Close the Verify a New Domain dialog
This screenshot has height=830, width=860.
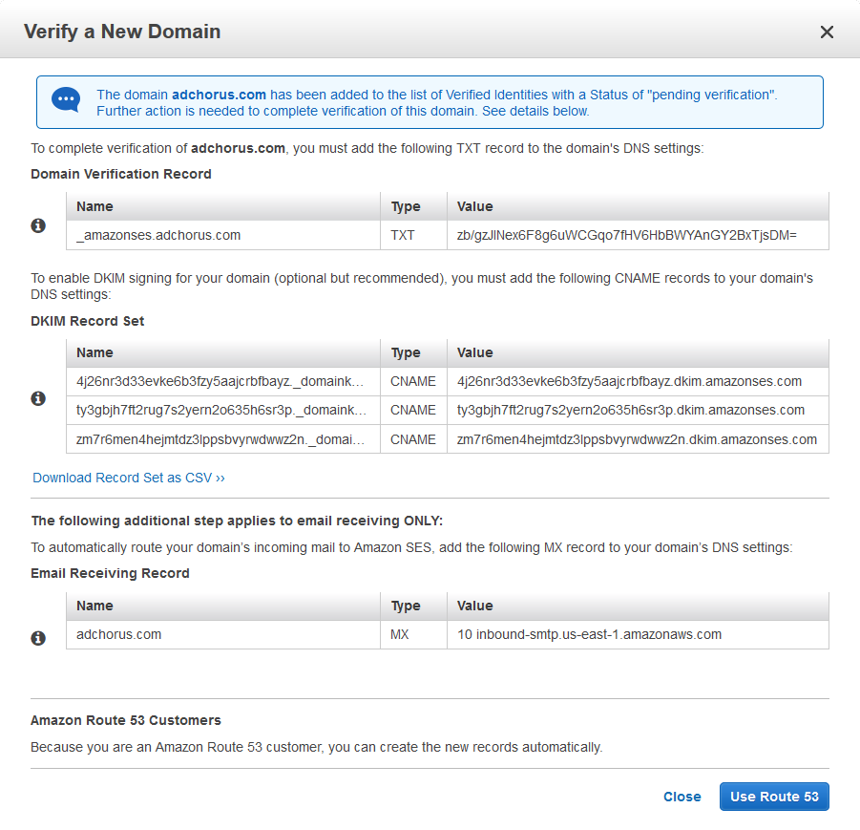pyautogui.click(x=827, y=32)
